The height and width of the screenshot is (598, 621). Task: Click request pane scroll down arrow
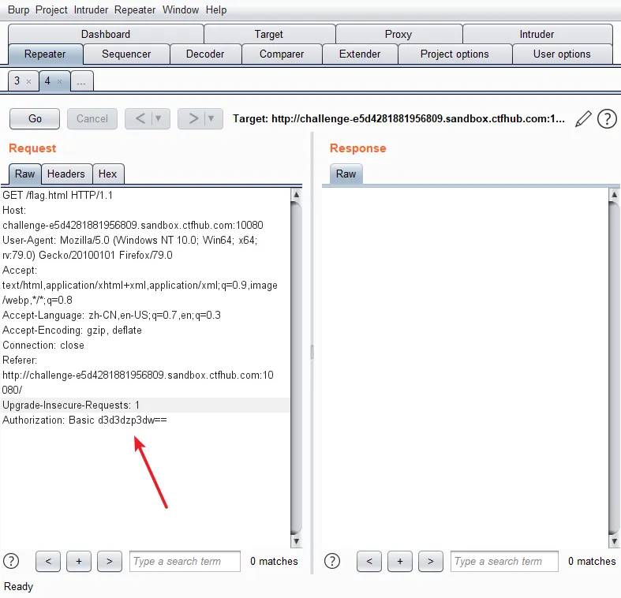(296, 541)
